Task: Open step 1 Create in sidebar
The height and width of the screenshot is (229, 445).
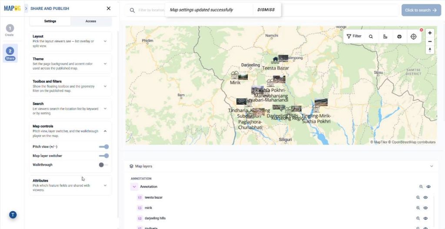Action: tap(10, 30)
